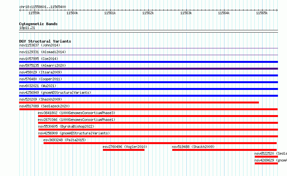Viewport: 287px width, 176px height.
Task: Open the nsv1057995 (Coe2014) label
Action: [39, 59]
